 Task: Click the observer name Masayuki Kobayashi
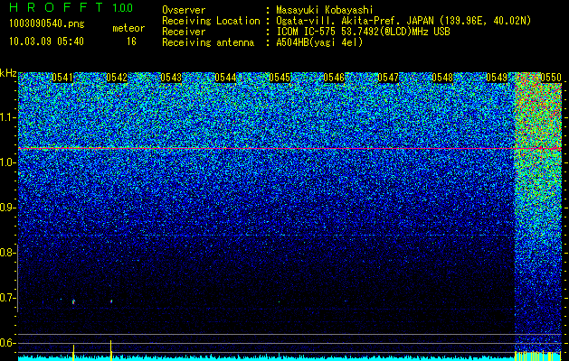325,10
